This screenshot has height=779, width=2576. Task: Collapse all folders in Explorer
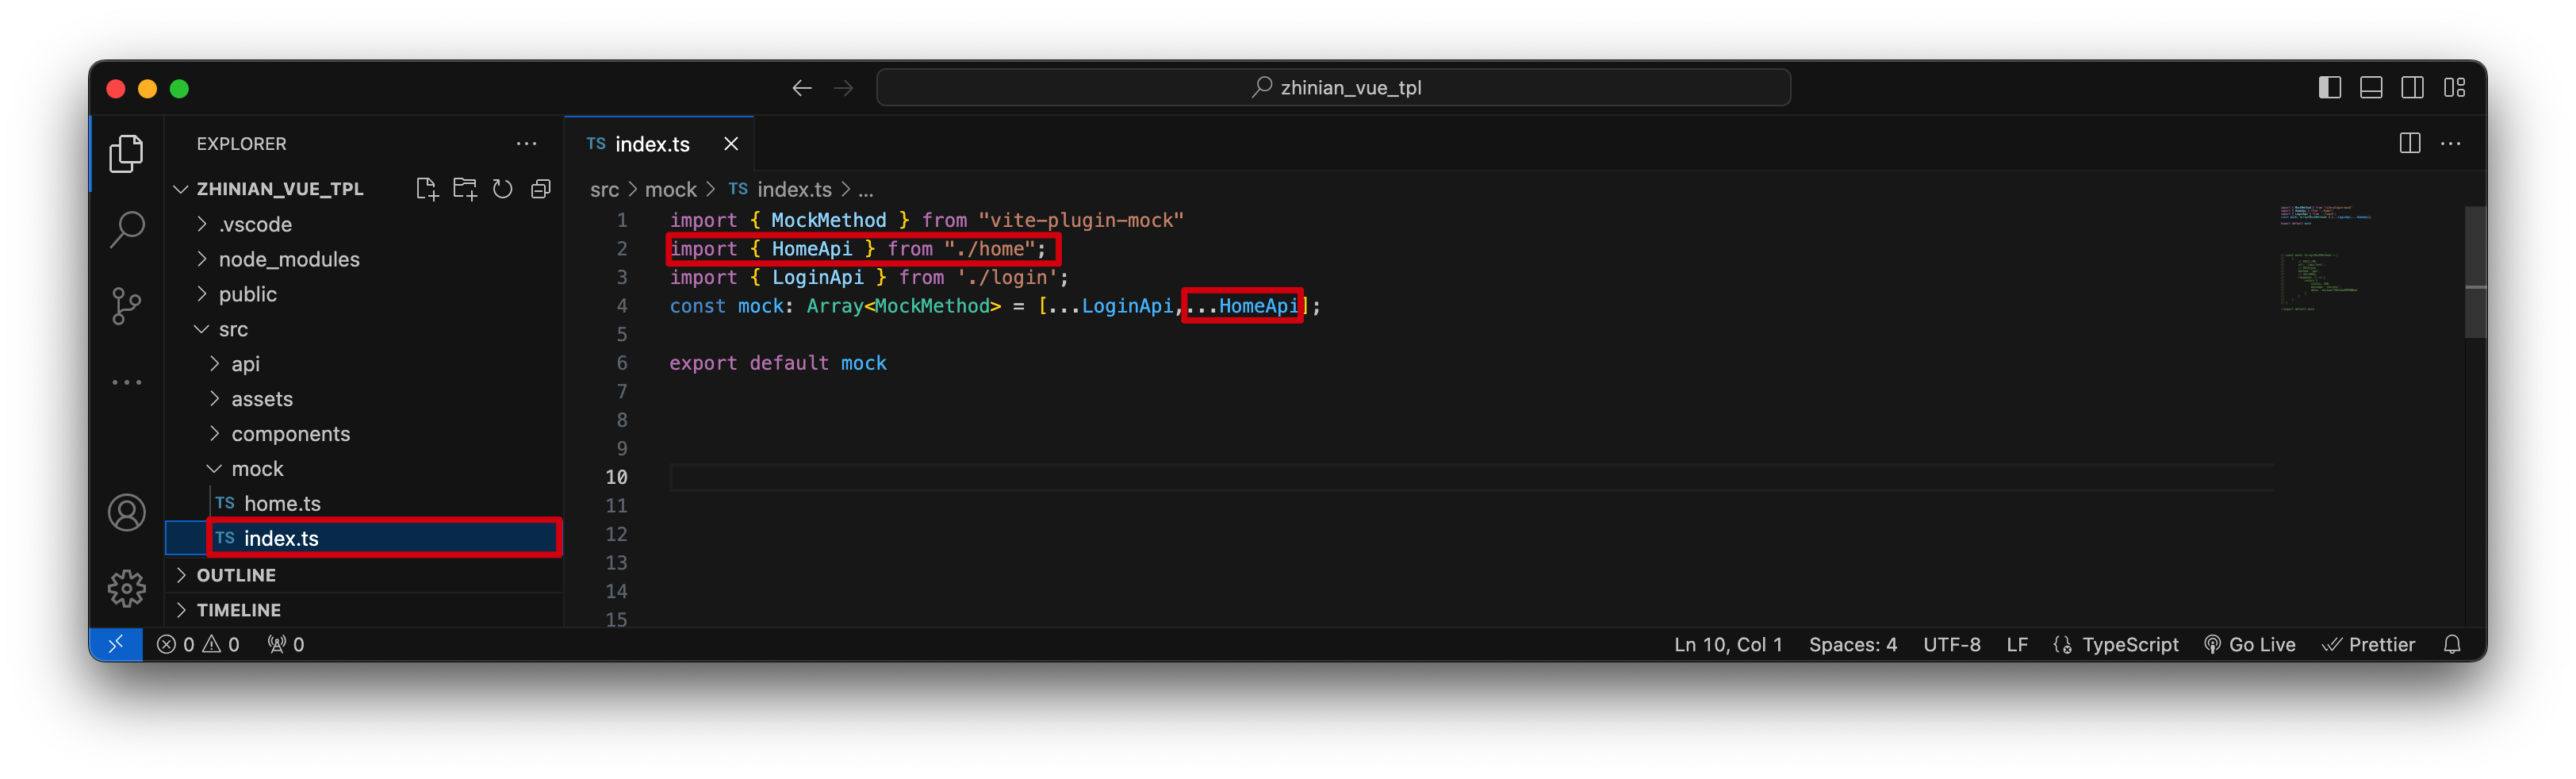click(541, 189)
